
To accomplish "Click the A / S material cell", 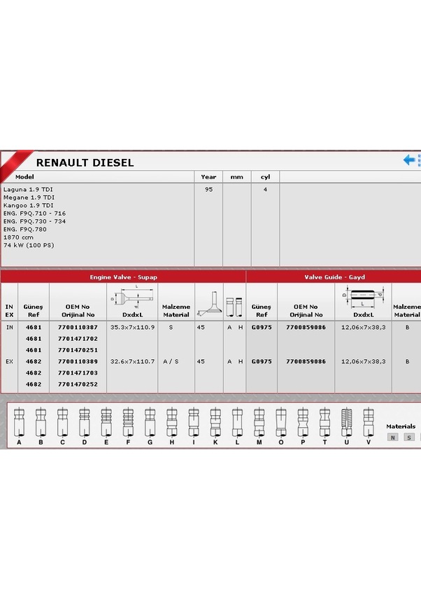I will [x=171, y=361].
